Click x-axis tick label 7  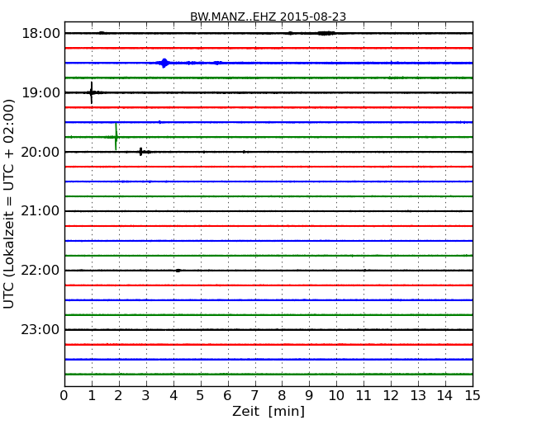point(254,396)
